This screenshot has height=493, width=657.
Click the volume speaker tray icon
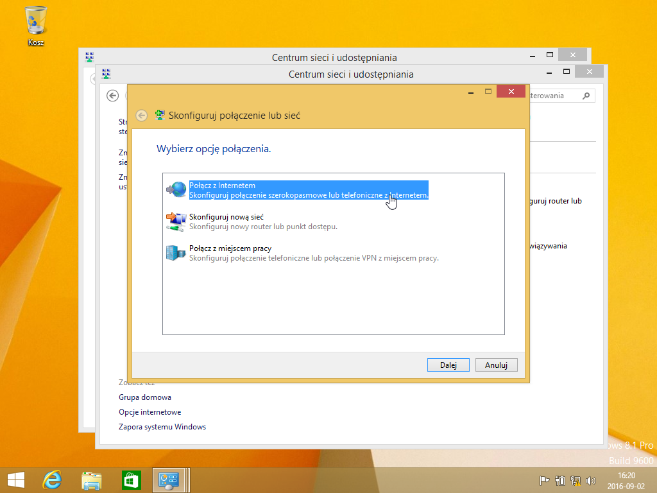pos(591,480)
